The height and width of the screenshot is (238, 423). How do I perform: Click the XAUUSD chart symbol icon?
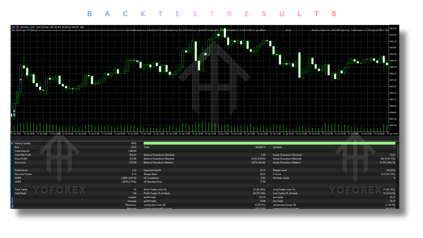pos(13,27)
